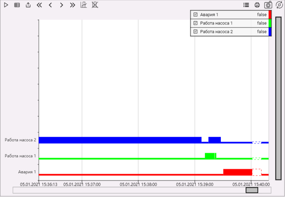Uncheck the Авария 1 checkbox
285x197 pixels.
click(x=195, y=15)
